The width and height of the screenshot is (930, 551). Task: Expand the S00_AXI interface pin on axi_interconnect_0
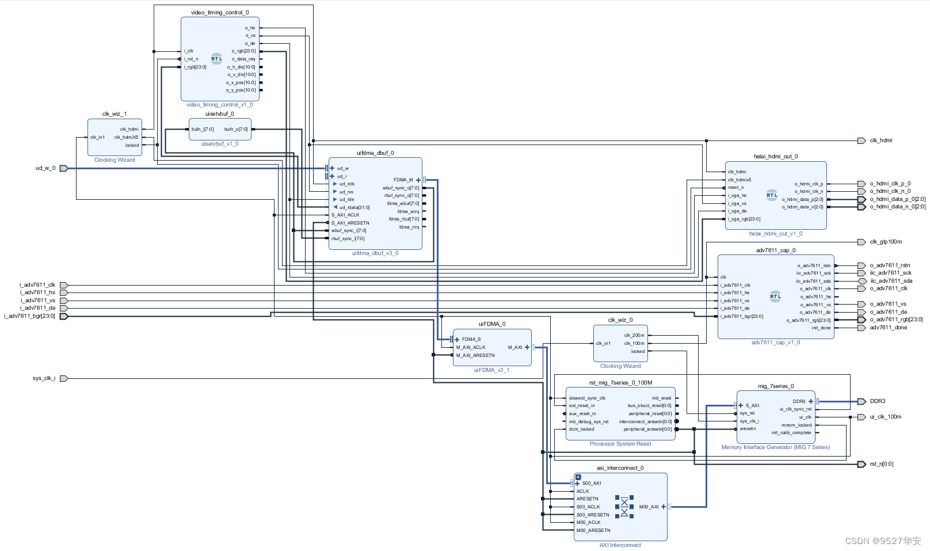tap(578, 484)
